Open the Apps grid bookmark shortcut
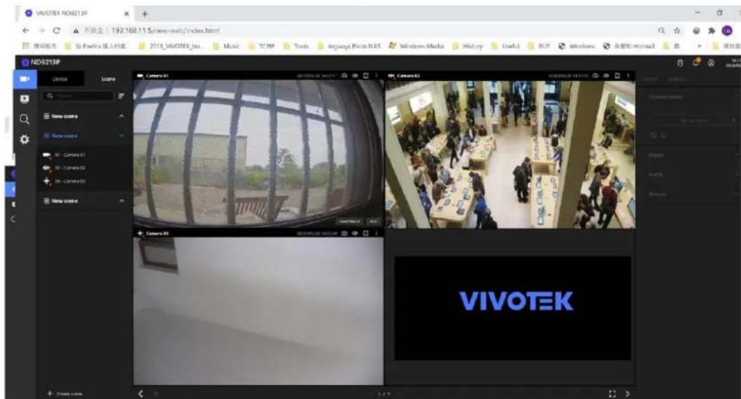 click(x=39, y=46)
